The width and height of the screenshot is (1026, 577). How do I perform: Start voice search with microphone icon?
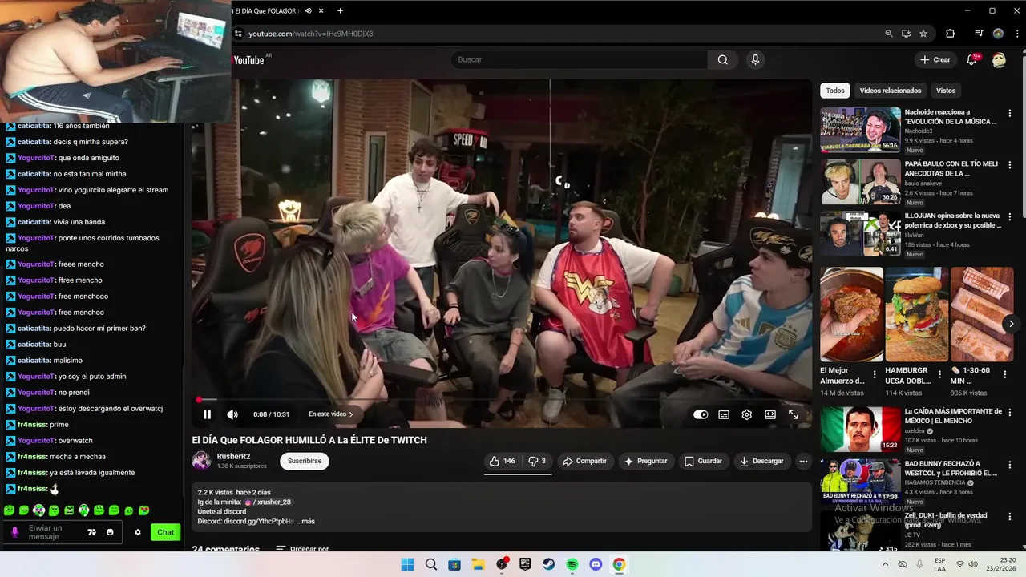click(x=755, y=59)
